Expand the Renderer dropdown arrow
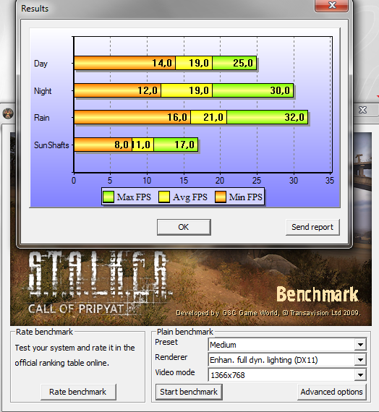379x412 pixels. 360,360
